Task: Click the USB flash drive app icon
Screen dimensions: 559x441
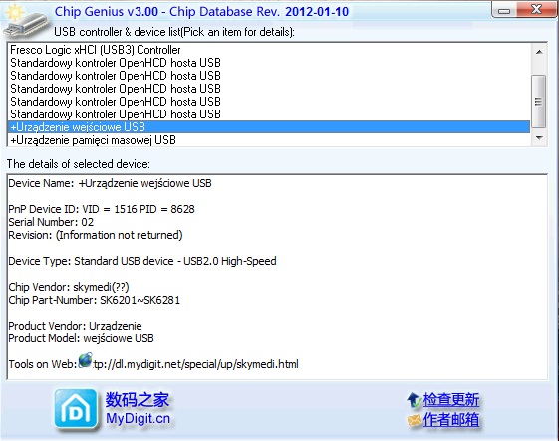Action: coord(25,21)
